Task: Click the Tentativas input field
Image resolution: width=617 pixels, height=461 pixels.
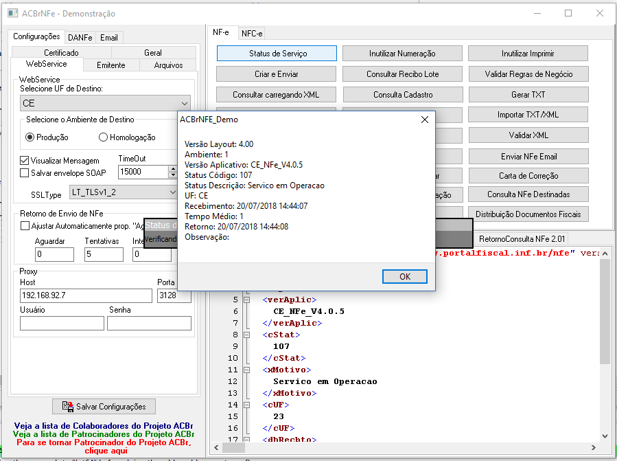Action: tap(104, 254)
